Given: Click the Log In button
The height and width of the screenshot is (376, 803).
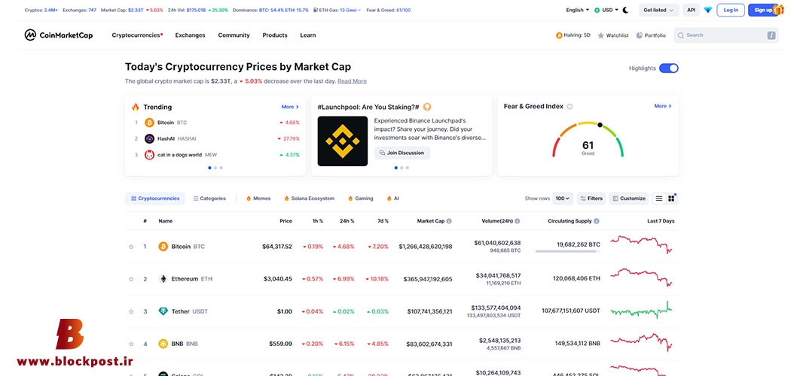Looking at the screenshot, I should click(x=731, y=10).
